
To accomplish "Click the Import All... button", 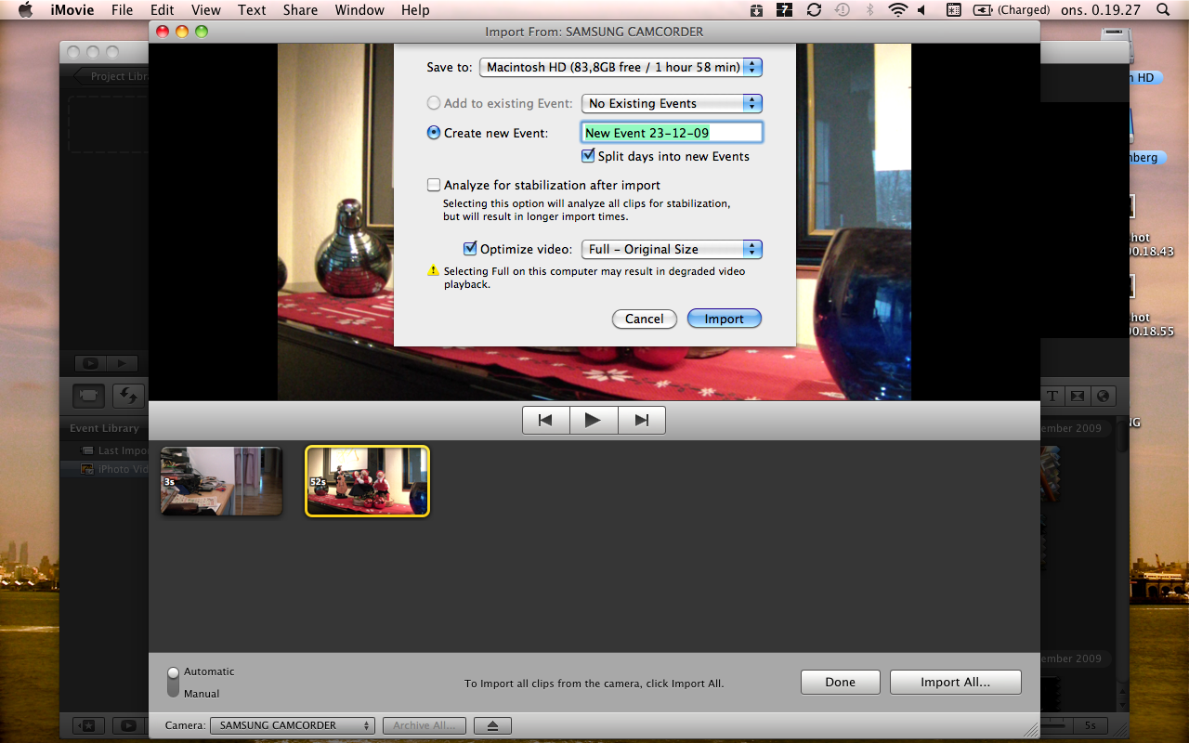I will 956,682.
